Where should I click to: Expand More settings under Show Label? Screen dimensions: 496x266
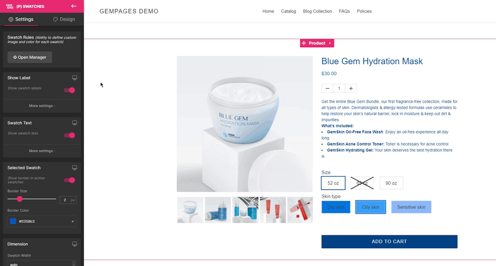coord(42,106)
